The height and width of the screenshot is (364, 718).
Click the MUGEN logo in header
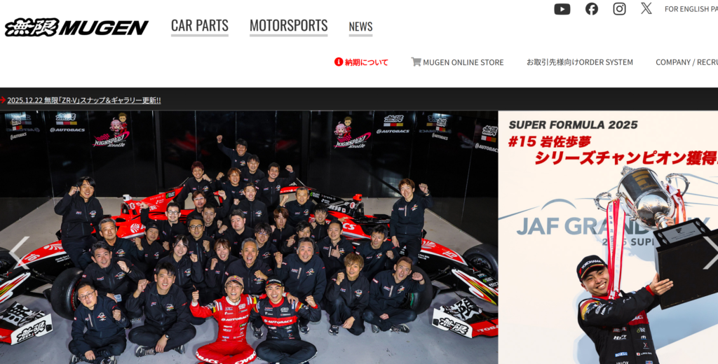click(x=76, y=27)
